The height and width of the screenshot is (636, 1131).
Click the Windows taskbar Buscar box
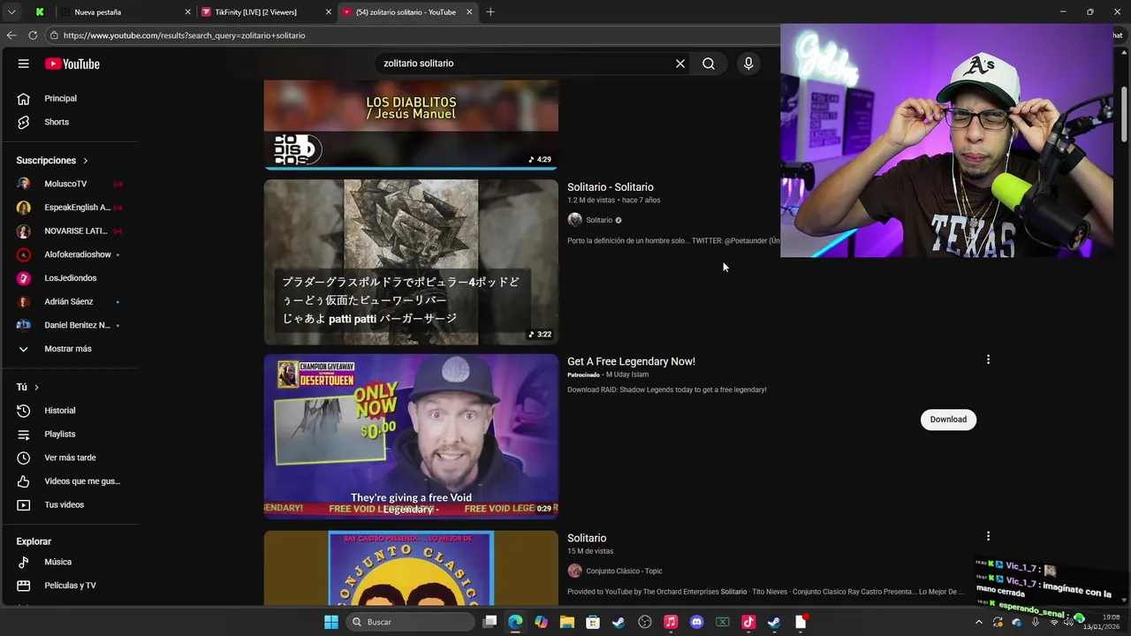pyautogui.click(x=411, y=622)
